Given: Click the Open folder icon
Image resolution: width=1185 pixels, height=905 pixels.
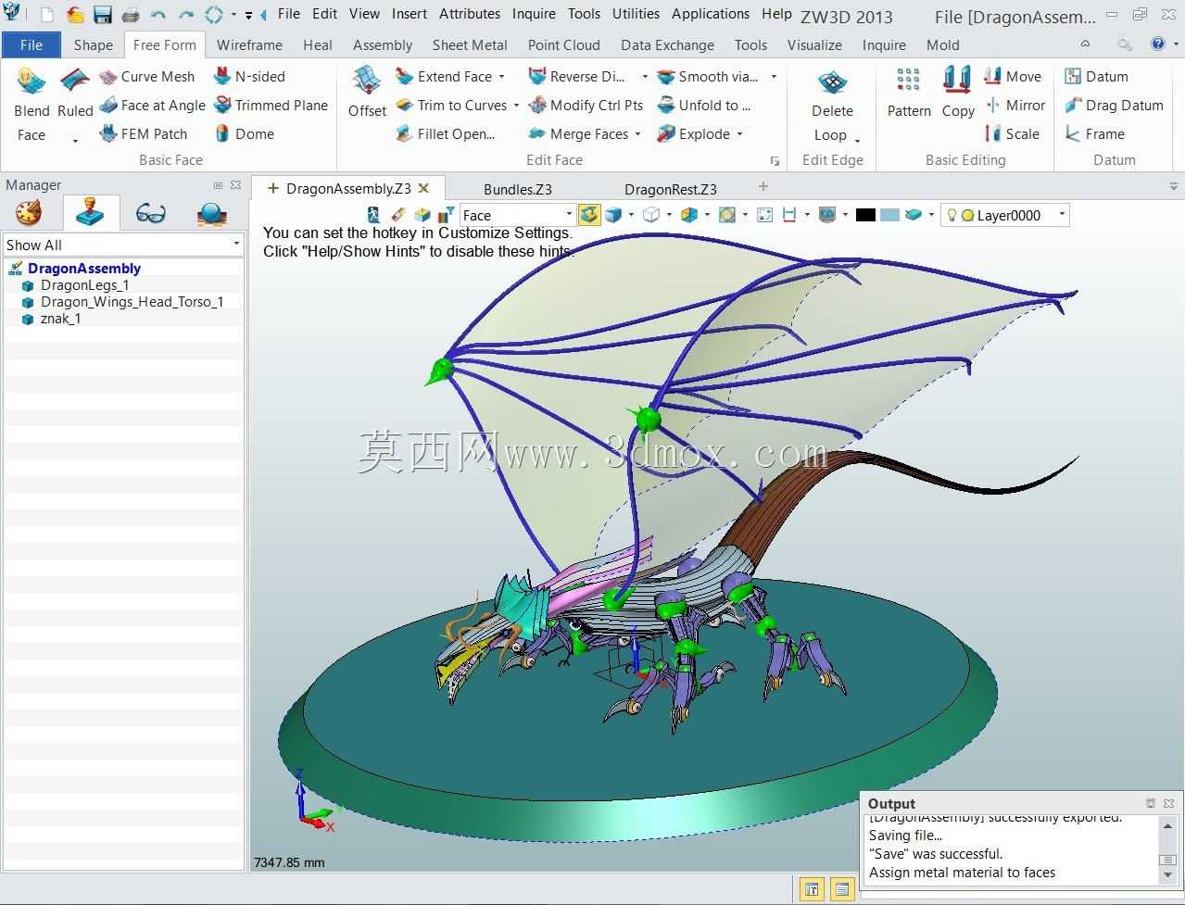Looking at the screenshot, I should [75, 15].
